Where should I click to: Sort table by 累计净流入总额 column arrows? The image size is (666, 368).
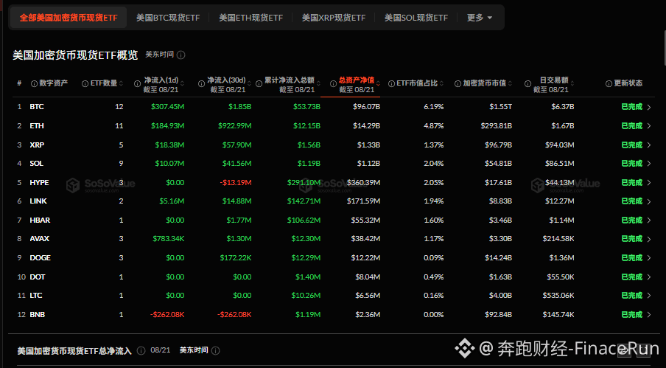[318, 83]
